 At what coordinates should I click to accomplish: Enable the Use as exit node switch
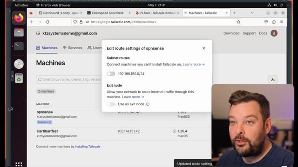click(111, 104)
